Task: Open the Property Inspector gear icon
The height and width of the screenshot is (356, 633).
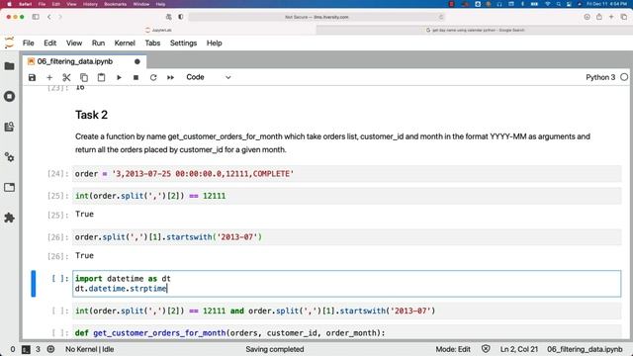Action: point(9,157)
